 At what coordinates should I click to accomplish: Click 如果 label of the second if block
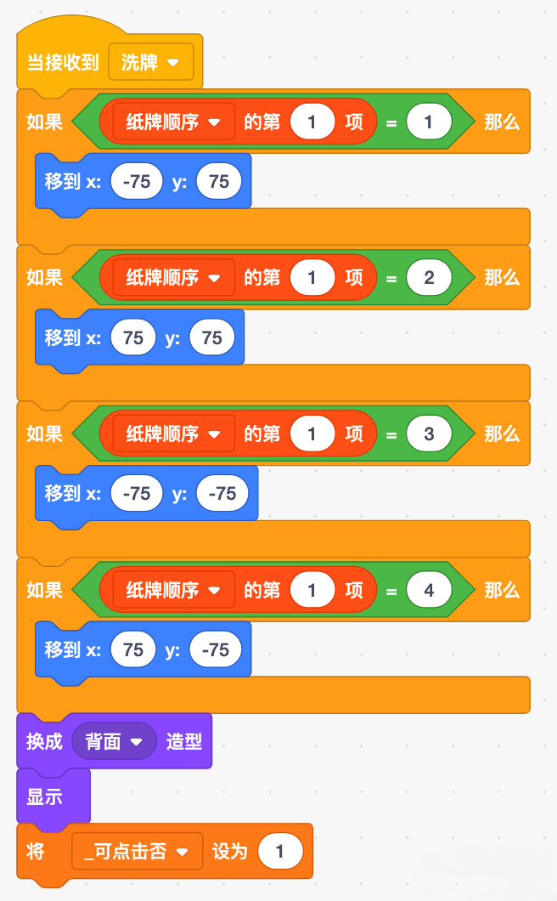44,278
